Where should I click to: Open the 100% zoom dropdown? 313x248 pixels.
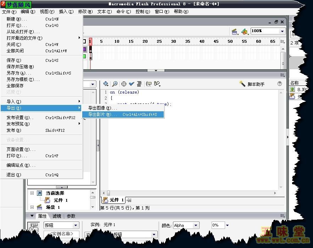pos(282,31)
